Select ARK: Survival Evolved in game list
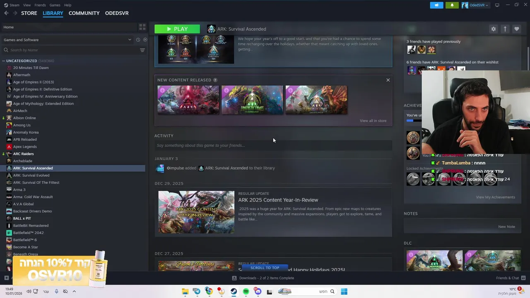Image resolution: width=530 pixels, height=298 pixels. [x=31, y=175]
